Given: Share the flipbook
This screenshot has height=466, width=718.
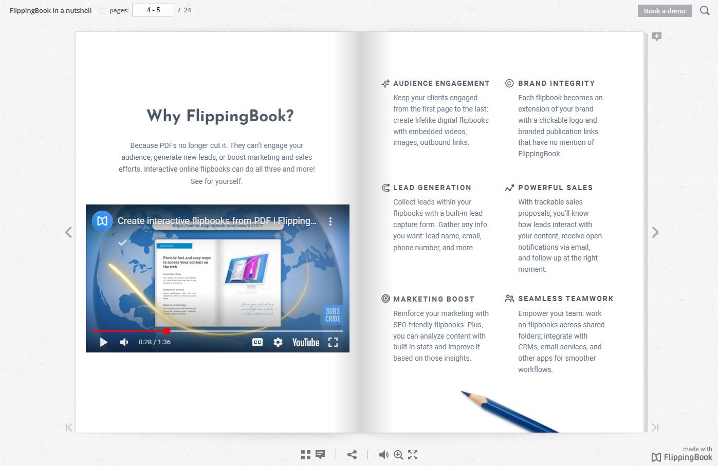Looking at the screenshot, I should tap(352, 455).
